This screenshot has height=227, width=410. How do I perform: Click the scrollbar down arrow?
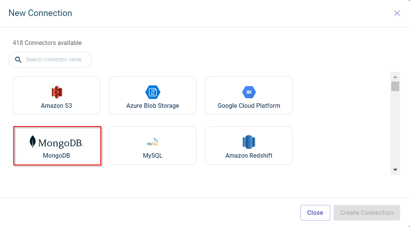[395, 169]
